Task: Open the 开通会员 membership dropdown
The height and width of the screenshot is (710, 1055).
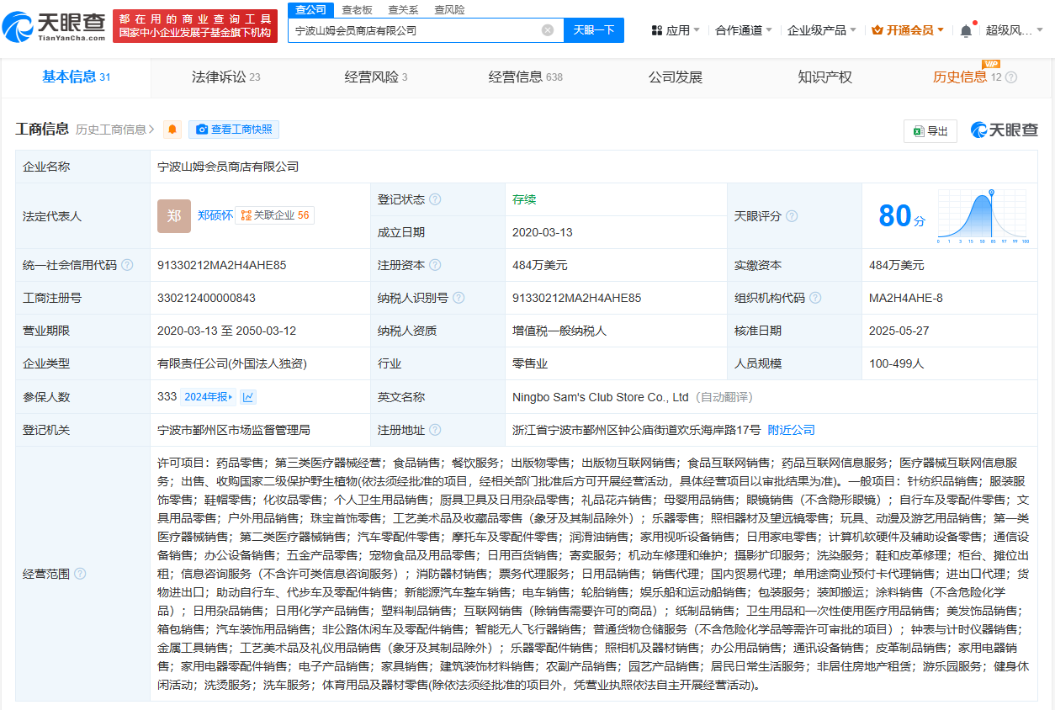Action: (x=908, y=30)
